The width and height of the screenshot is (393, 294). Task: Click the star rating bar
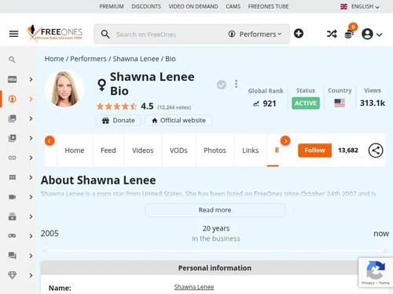117,107
